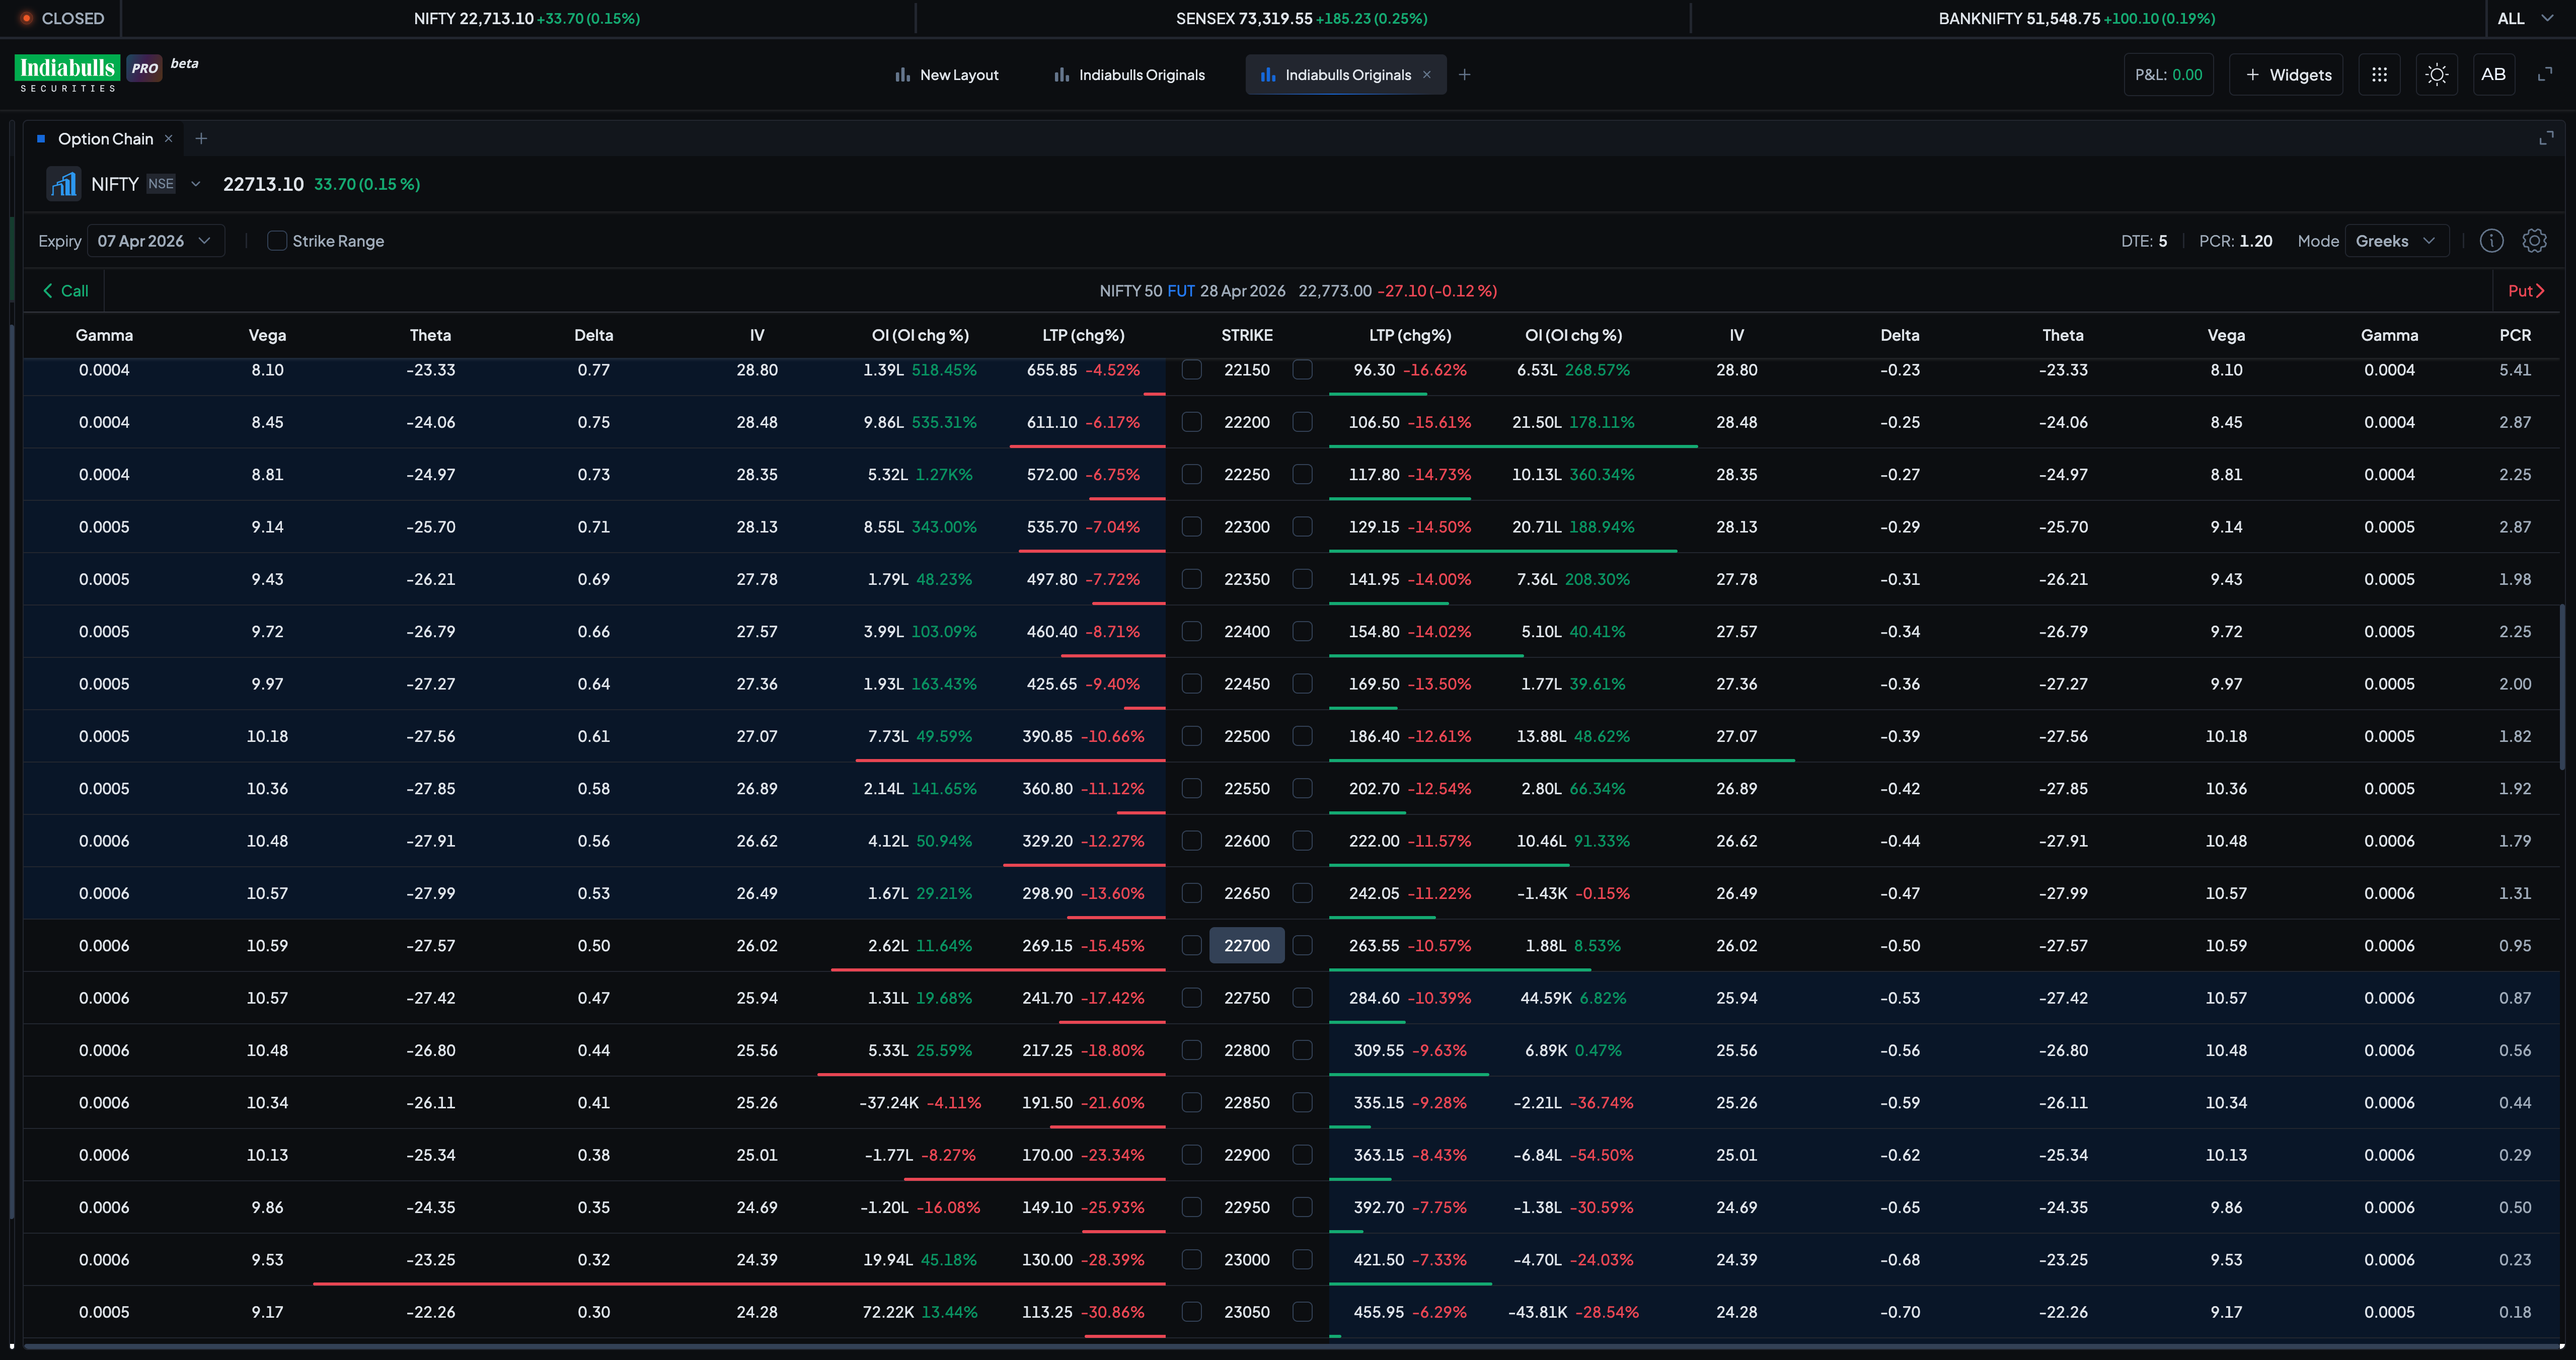The height and width of the screenshot is (1360, 2576).
Task: Expand the Option Chain panel to fullscreen
Action: coord(2546,138)
